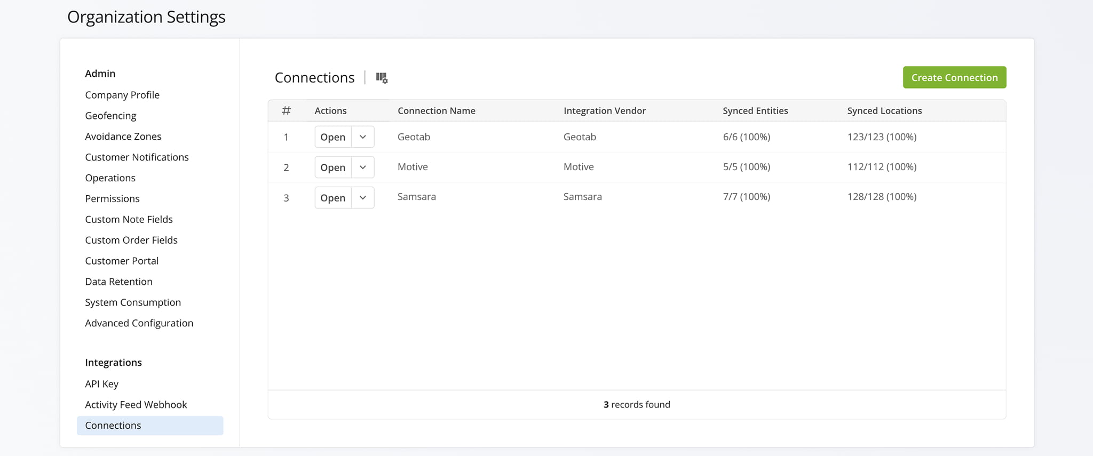Expand actions dropdown for Samsara row
The image size is (1093, 456).
pyautogui.click(x=363, y=198)
